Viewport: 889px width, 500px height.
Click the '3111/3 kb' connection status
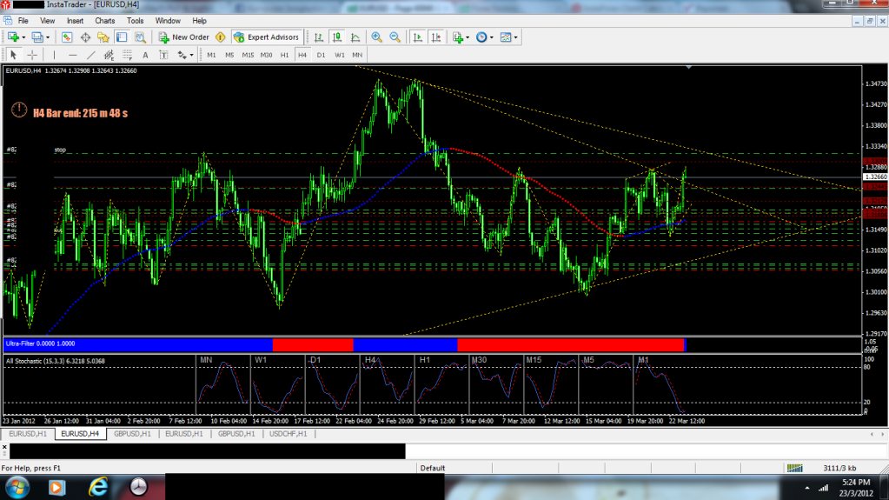(x=839, y=468)
